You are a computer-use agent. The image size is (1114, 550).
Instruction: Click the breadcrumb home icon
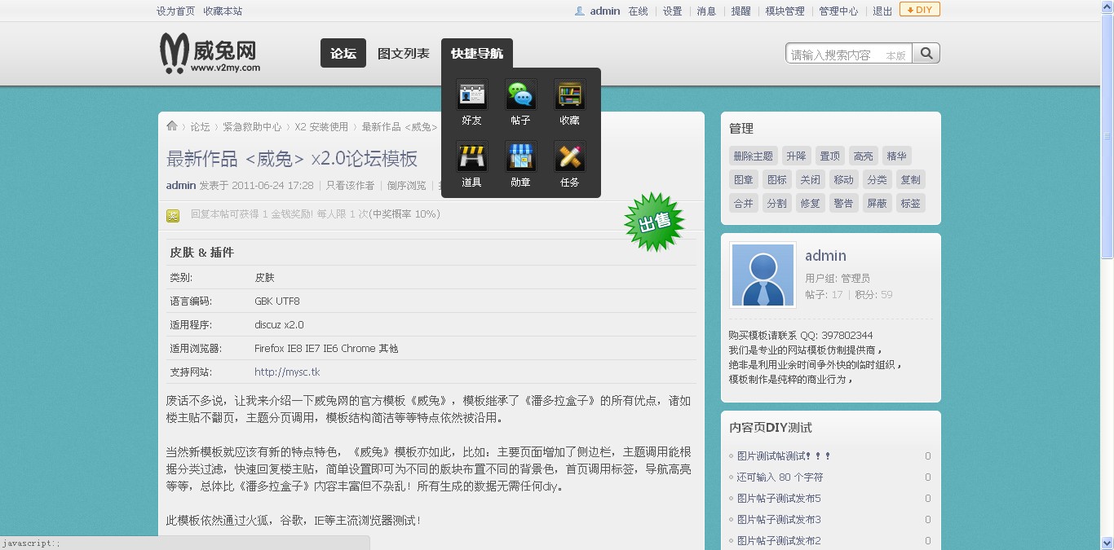pos(172,126)
